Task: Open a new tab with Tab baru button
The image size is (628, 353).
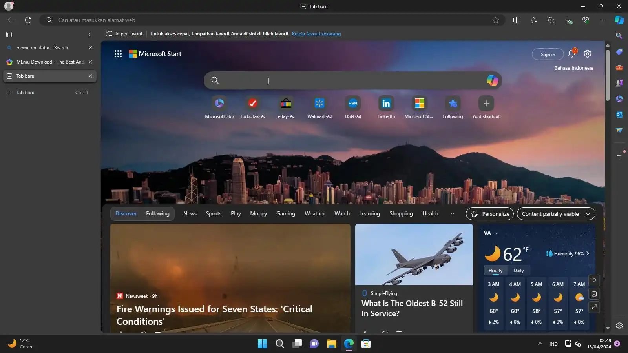Action: [49, 93]
